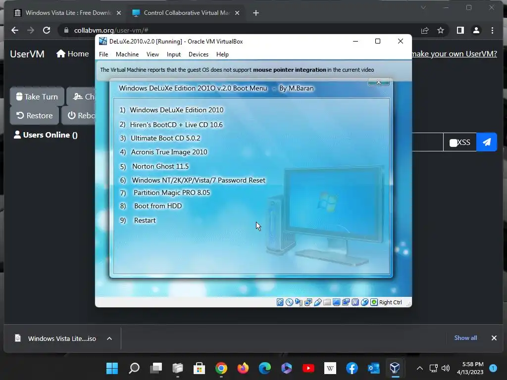This screenshot has height=380, width=507.
Task: Select Norton Ghost 11.5 option
Action: click(154, 166)
